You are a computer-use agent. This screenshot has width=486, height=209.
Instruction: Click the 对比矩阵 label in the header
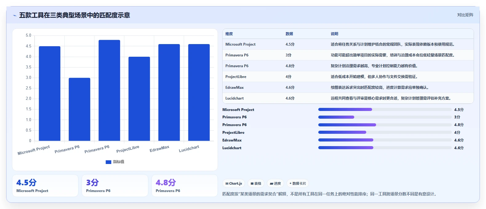tap(465, 15)
